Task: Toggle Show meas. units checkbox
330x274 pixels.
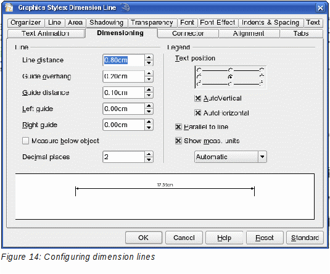Action: (x=178, y=141)
